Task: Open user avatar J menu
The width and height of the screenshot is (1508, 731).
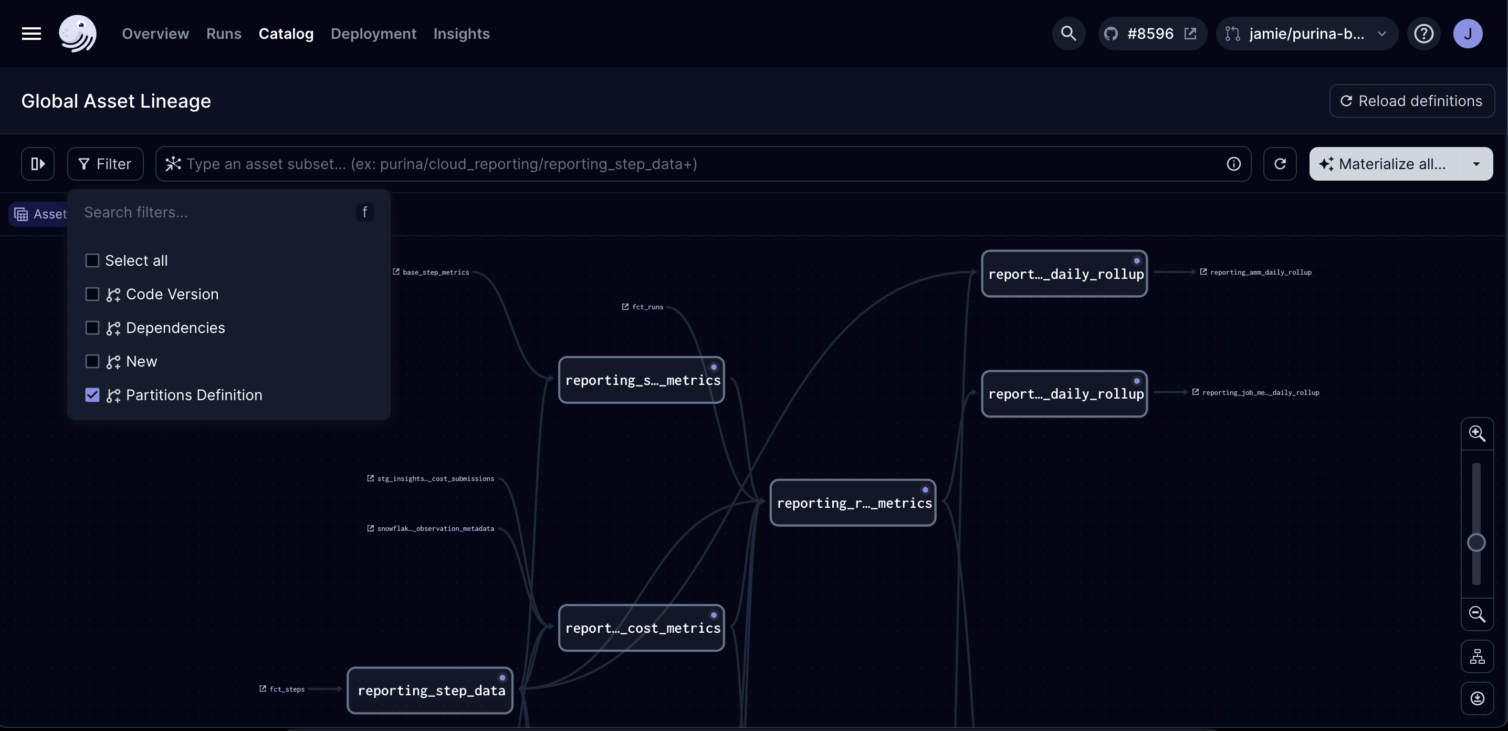Action: [1468, 34]
